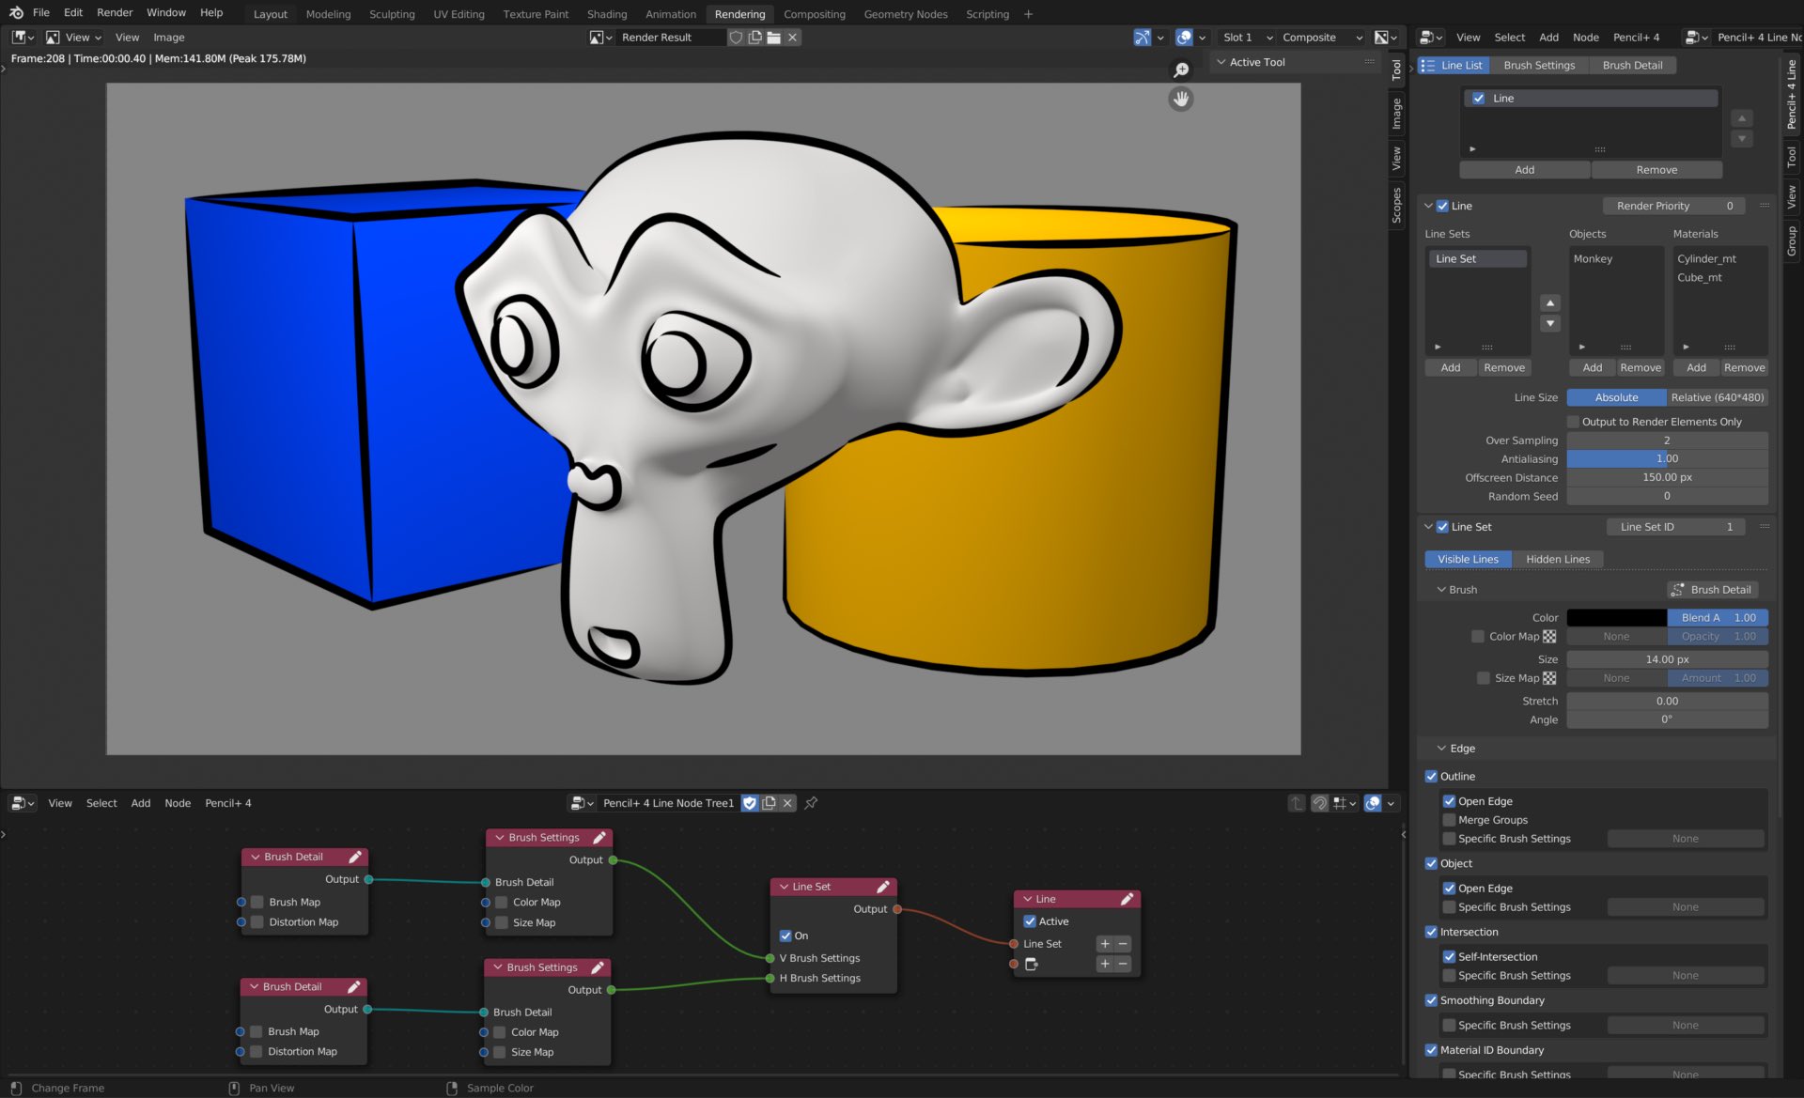Enable the Merge Groups checkbox under Outline
The width and height of the screenshot is (1804, 1098).
(1451, 819)
